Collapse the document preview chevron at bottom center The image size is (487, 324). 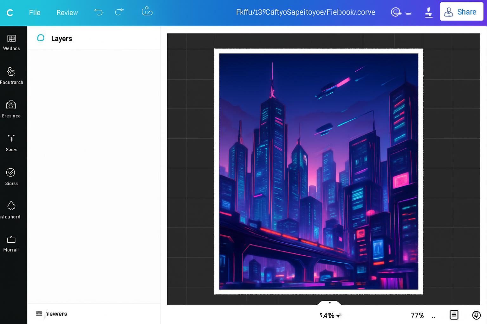pyautogui.click(x=329, y=303)
